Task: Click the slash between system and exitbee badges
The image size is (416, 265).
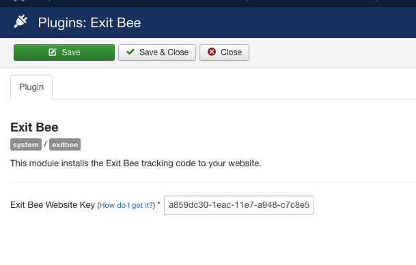Action: [45, 144]
